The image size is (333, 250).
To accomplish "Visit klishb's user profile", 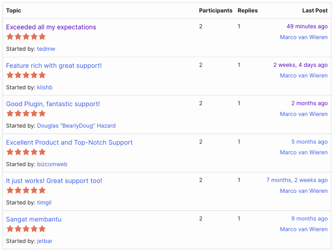I will click(45, 87).
